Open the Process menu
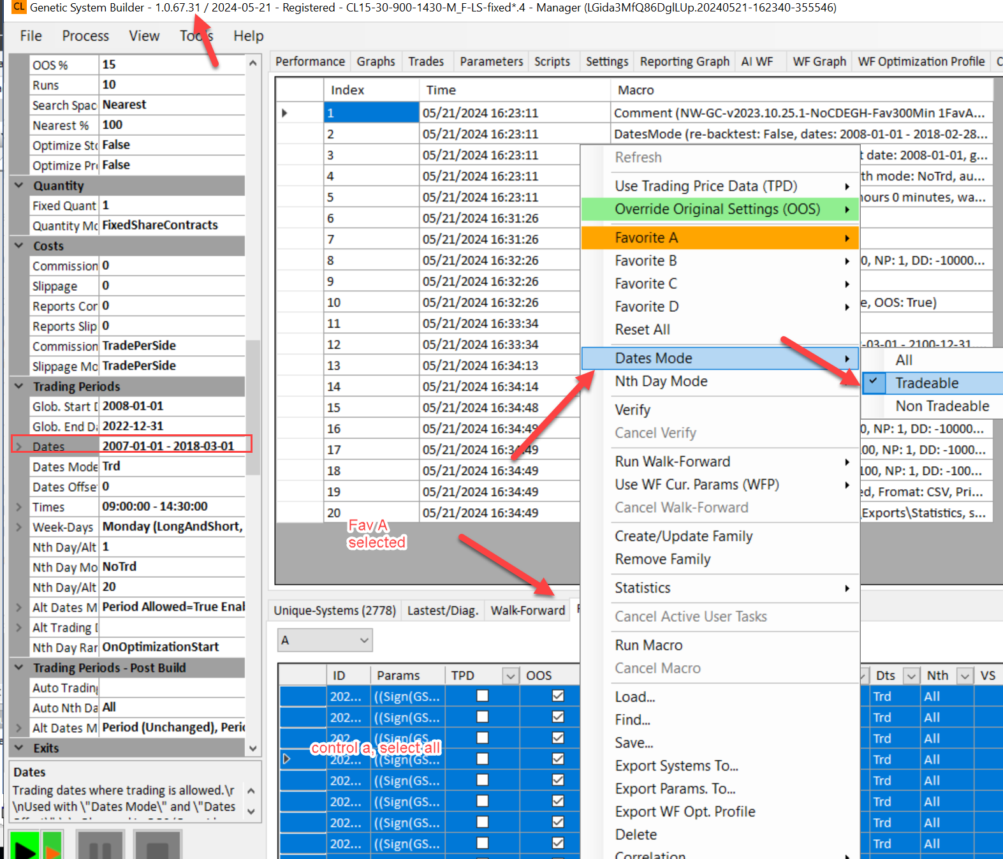 pos(85,36)
